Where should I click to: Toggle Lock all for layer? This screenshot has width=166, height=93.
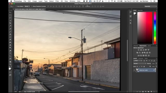click(x=144, y=67)
